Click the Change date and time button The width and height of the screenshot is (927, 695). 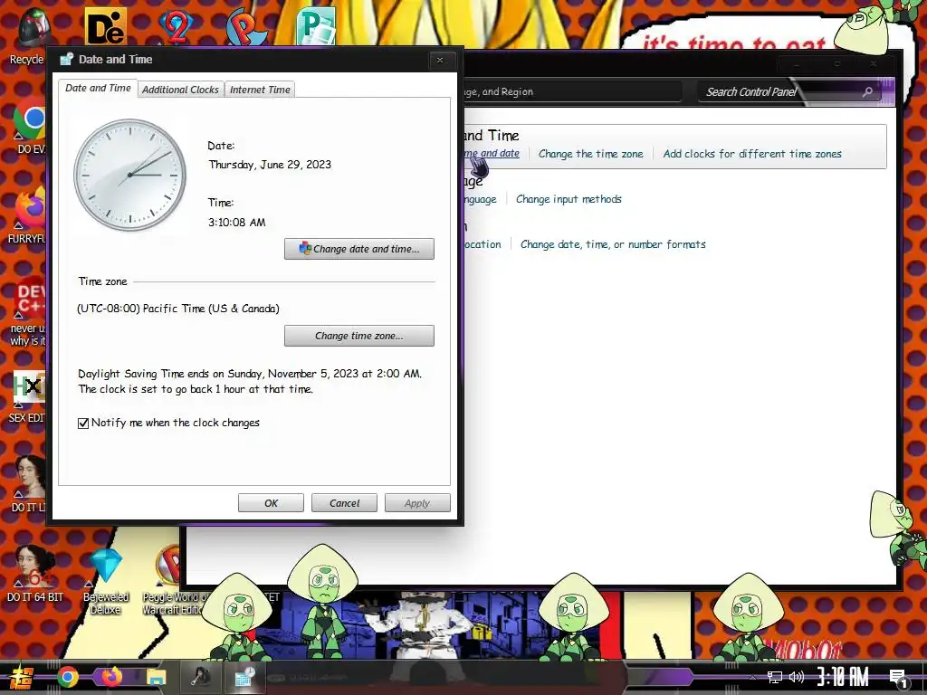(x=358, y=249)
